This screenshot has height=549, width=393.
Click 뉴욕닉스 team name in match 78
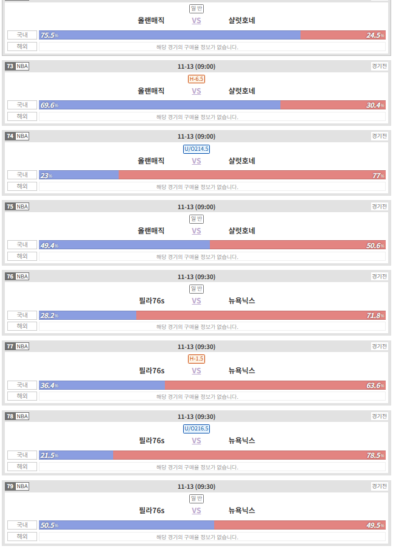pyautogui.click(x=242, y=440)
